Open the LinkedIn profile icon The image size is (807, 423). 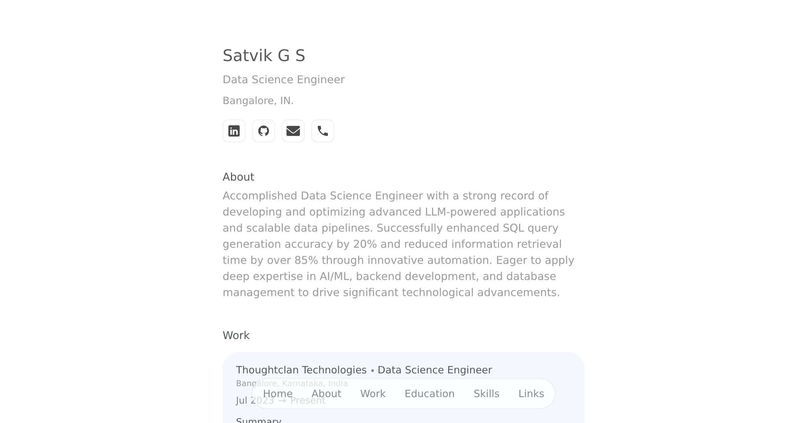[x=234, y=131]
